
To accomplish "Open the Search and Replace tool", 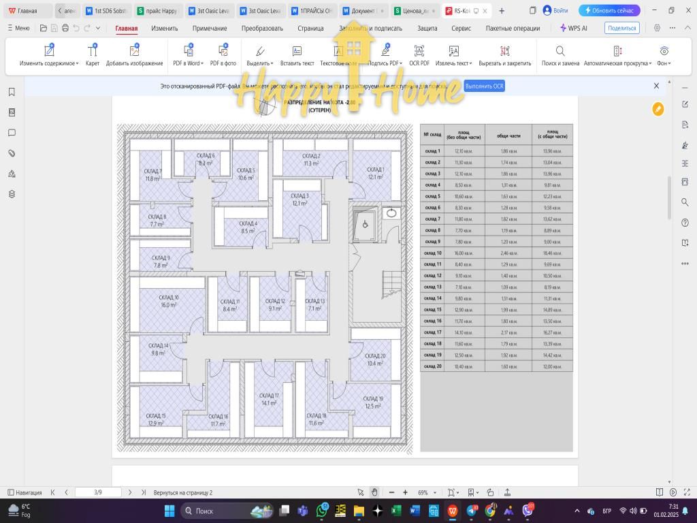I will point(560,52).
